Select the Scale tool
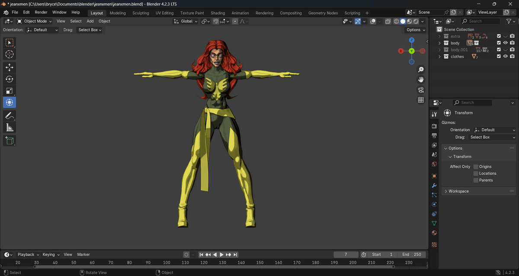 (x=10, y=91)
